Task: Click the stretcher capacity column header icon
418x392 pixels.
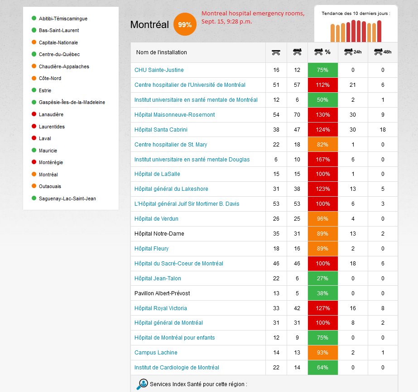Action: 276,52
